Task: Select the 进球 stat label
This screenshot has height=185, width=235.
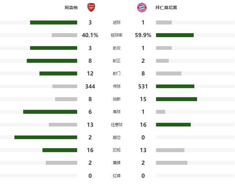Action: point(116,22)
